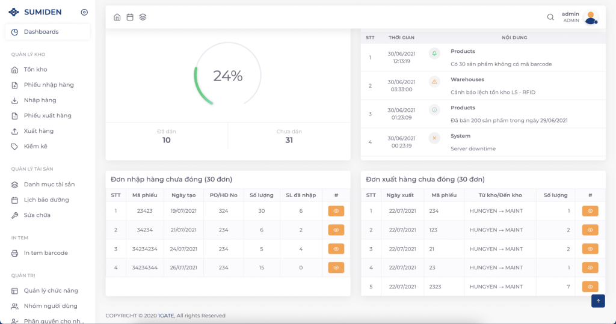Click the System server downtime error icon
Screen dimensions: 616x324
[434, 138]
